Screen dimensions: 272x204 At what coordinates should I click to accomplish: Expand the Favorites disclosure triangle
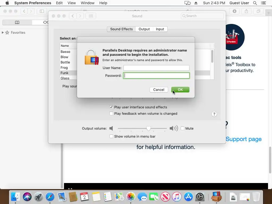pos(3,32)
